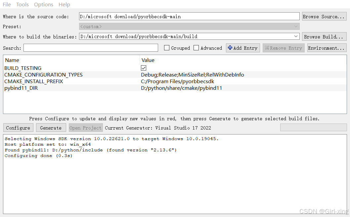Click the source code path field
This screenshot has width=350, height=217.
[189, 16]
